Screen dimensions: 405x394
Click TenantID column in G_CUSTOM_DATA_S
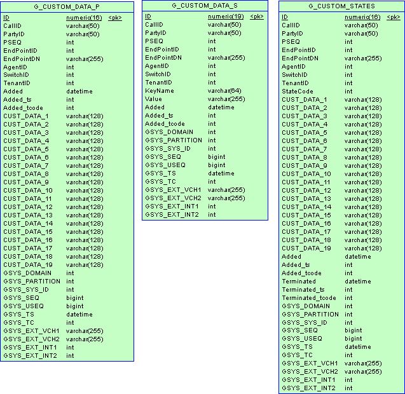click(x=158, y=83)
